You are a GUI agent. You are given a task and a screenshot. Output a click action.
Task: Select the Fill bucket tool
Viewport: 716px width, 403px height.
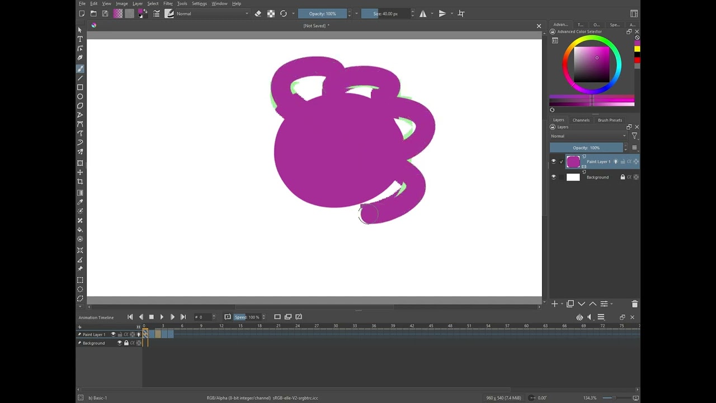pyautogui.click(x=80, y=229)
